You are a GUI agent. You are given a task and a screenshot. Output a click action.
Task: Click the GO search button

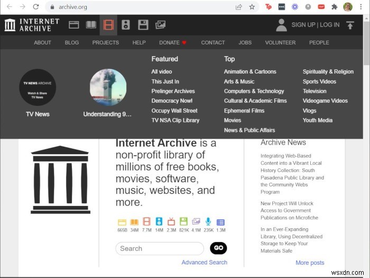(218, 248)
